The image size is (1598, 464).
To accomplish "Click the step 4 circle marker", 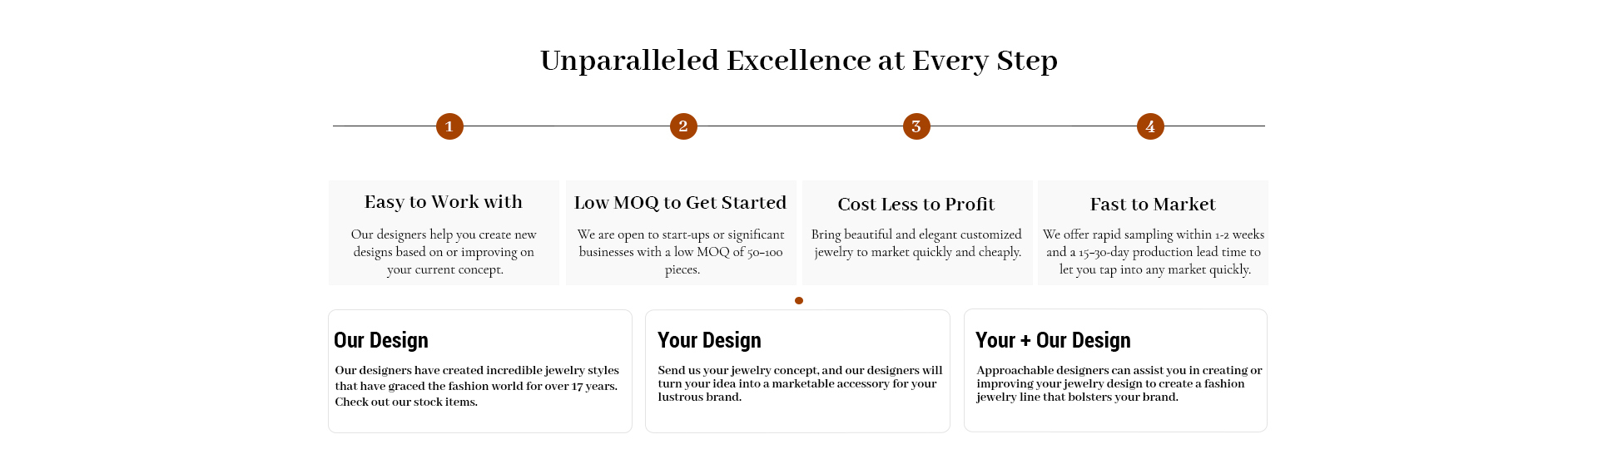I will [x=1150, y=126].
